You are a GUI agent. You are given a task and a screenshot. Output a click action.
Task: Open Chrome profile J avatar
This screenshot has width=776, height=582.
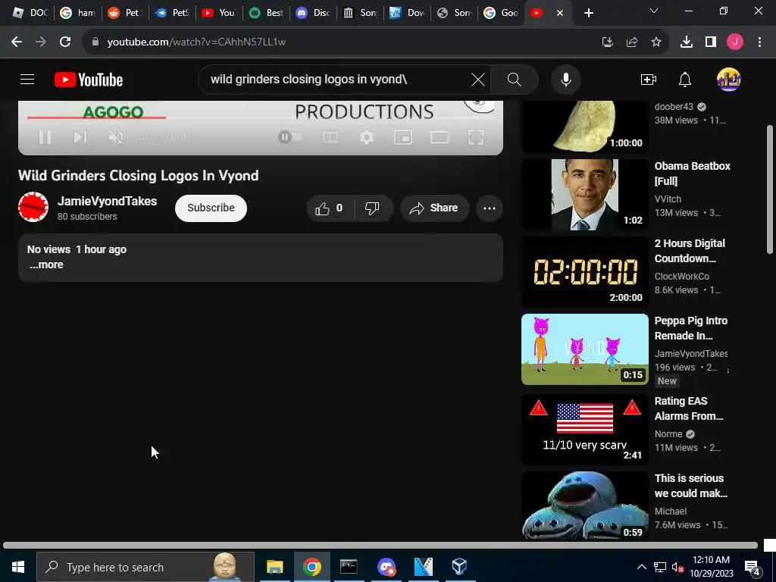click(x=735, y=42)
